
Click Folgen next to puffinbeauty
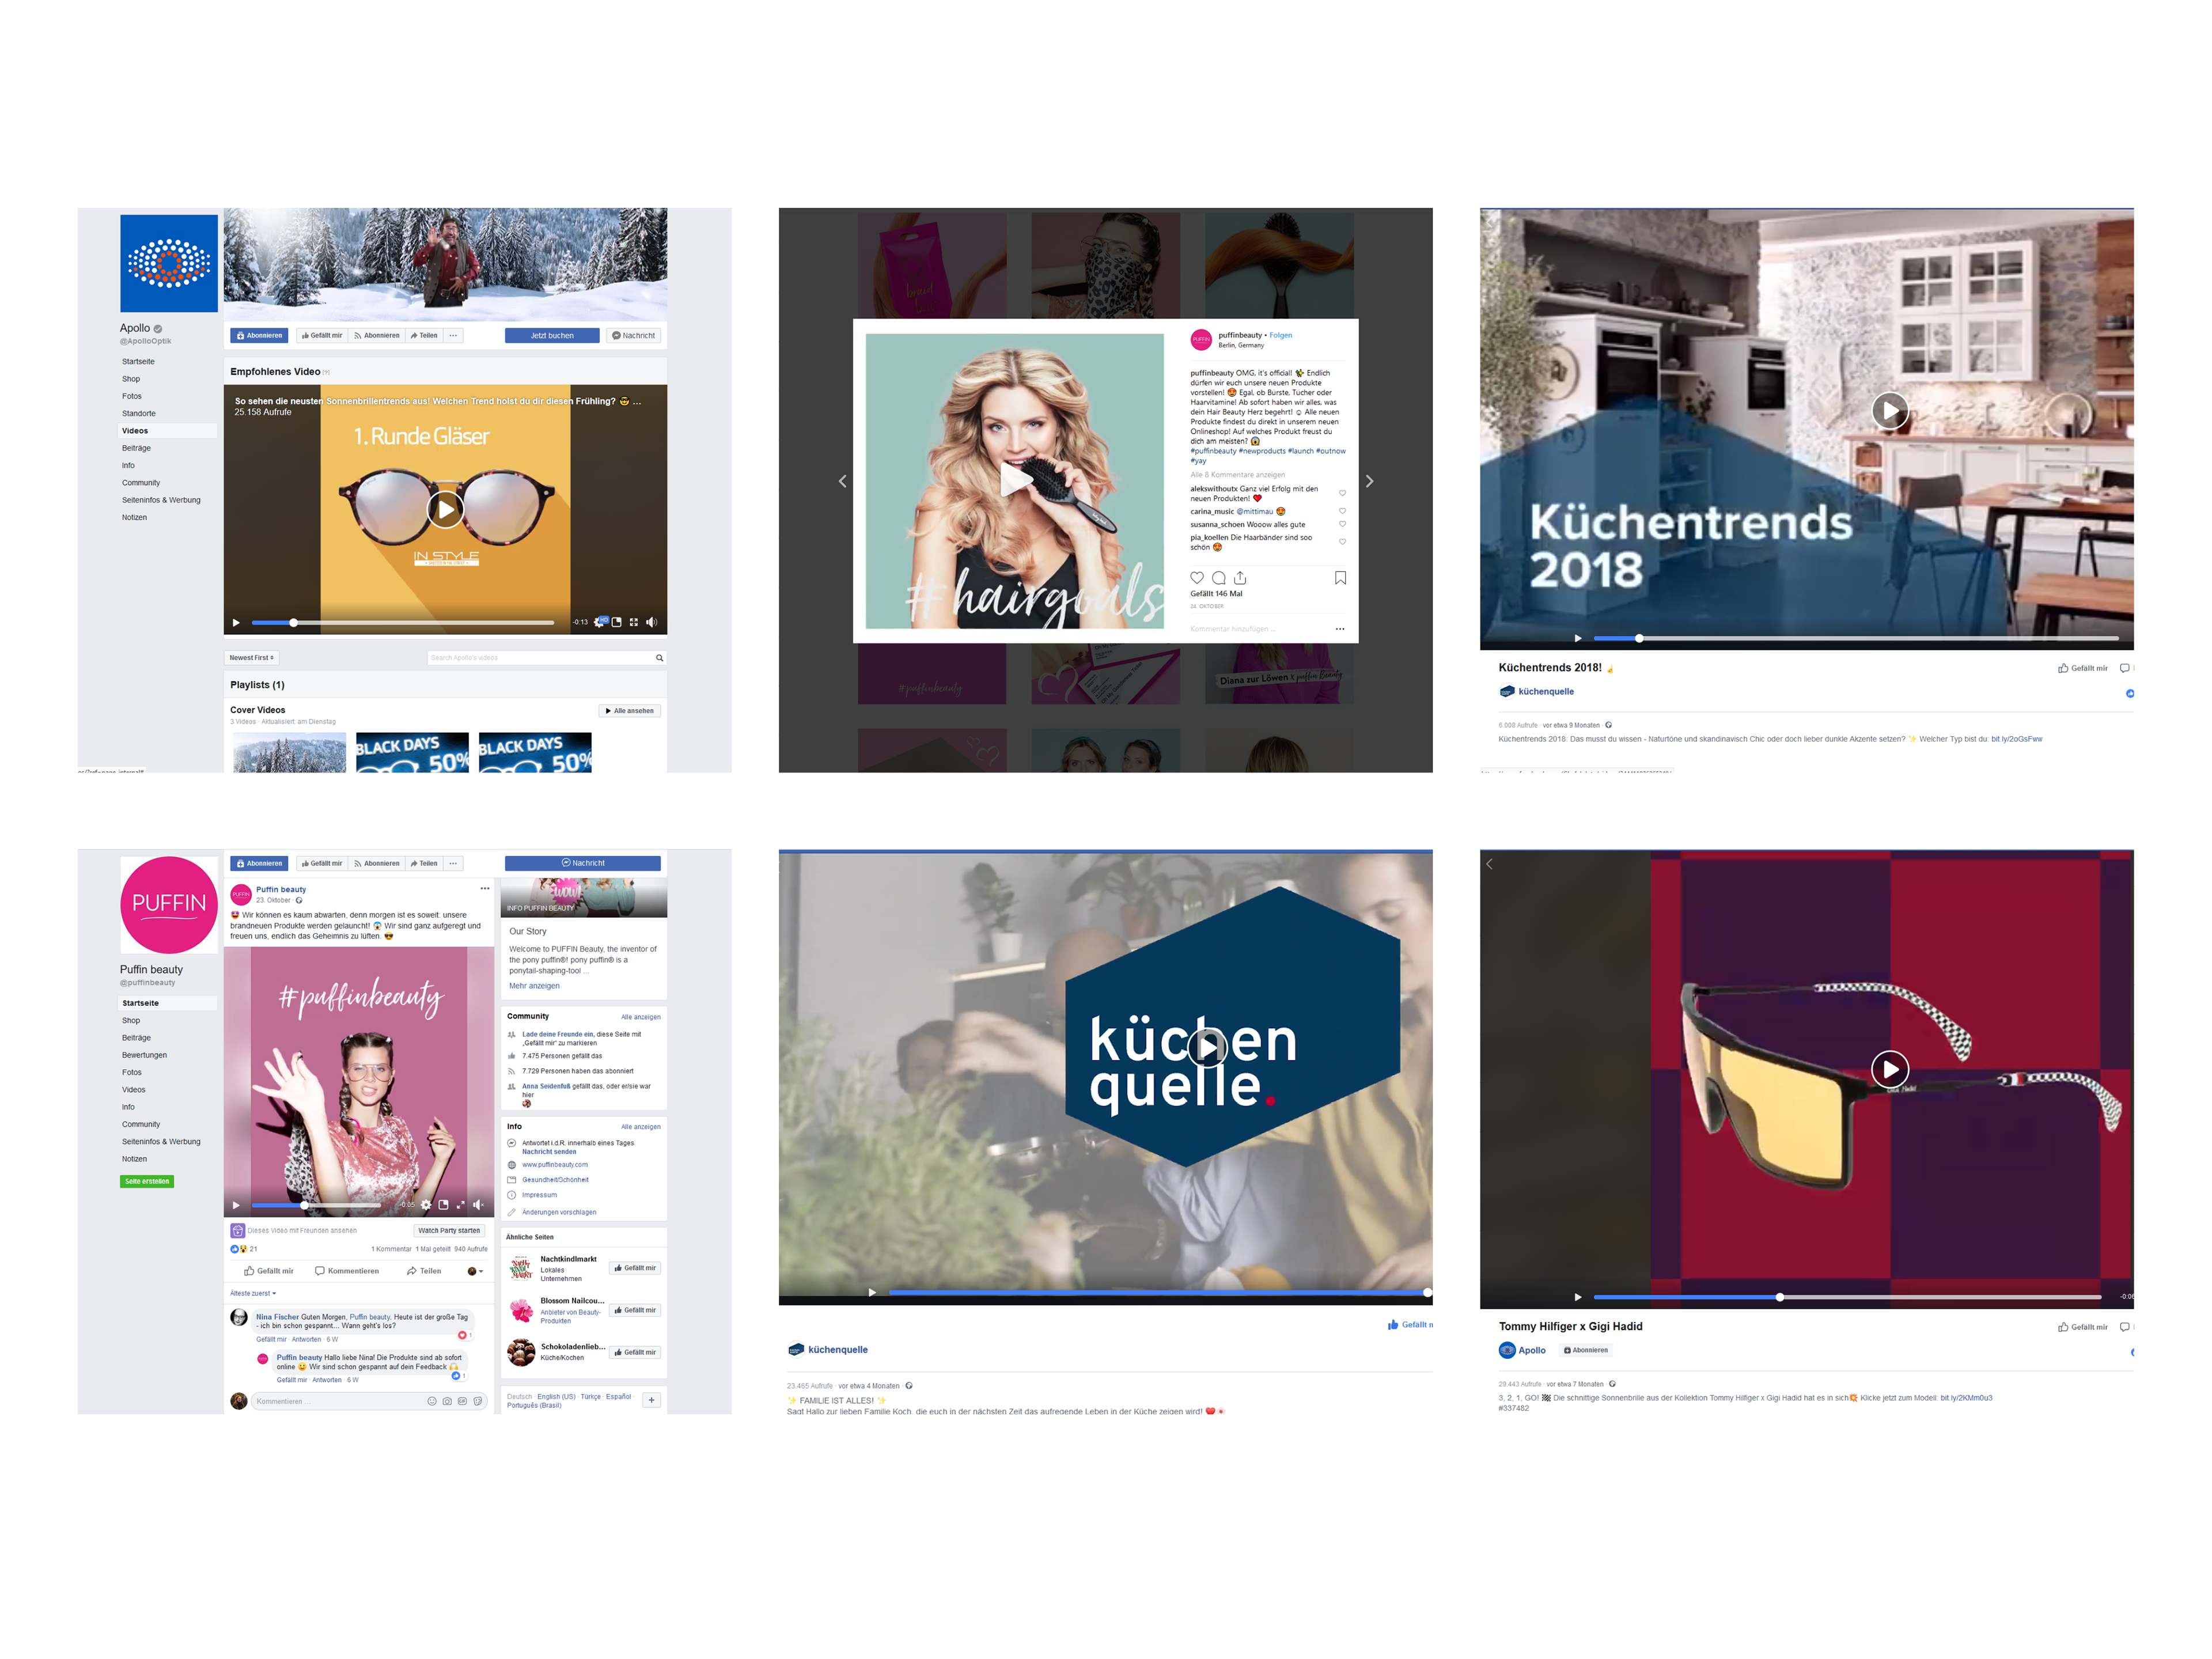click(1281, 335)
